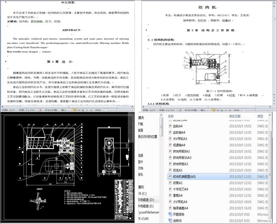This screenshot has height=224, width=277.
Task: Click DWG file icon for 挤肉样板16A3
Action: (x=170, y=158)
